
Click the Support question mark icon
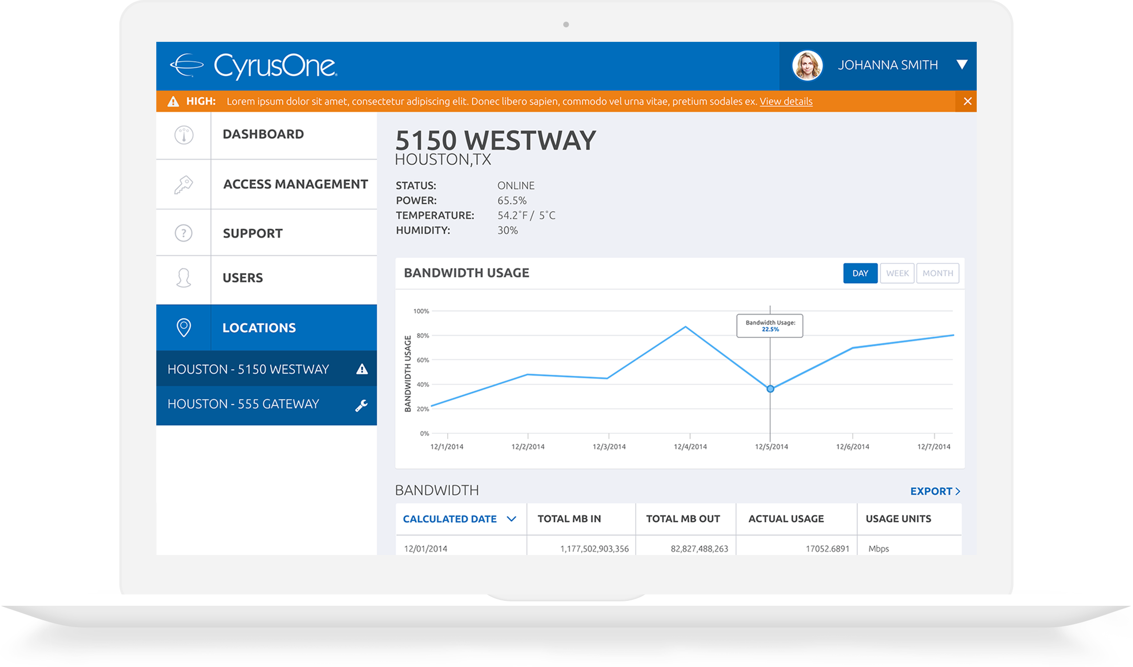coord(184,233)
